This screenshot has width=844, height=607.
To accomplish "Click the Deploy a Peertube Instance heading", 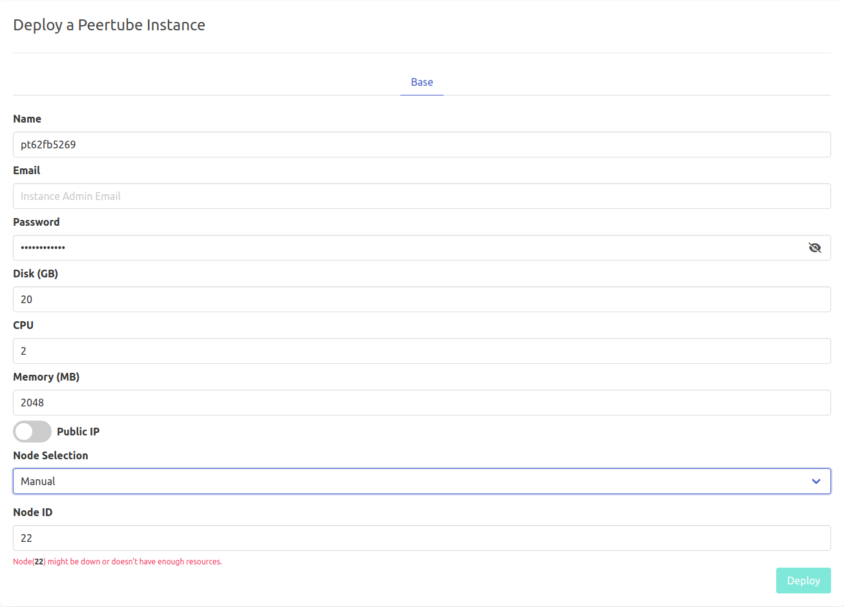I will coord(109,25).
